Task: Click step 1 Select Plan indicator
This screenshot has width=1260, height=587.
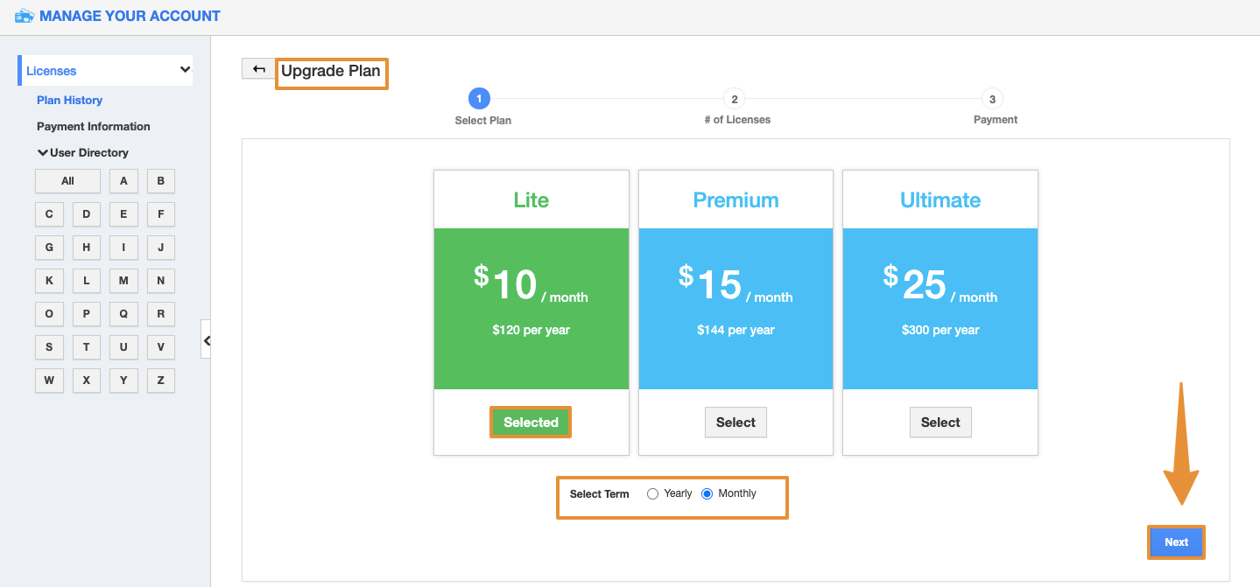Action: pos(479,99)
